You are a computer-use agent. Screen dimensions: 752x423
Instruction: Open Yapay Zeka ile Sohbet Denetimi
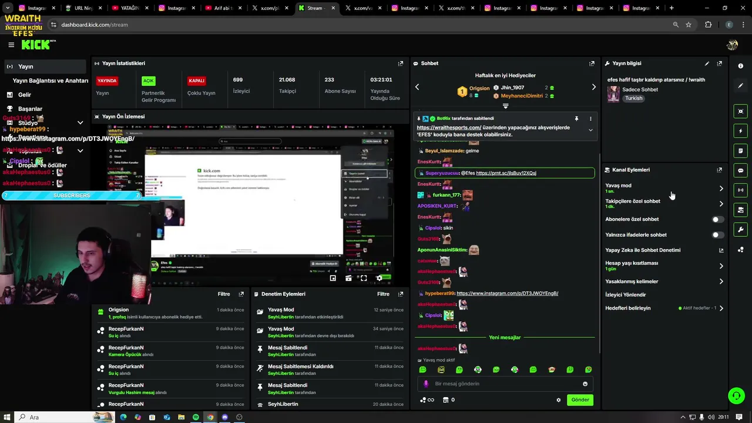(x=664, y=250)
